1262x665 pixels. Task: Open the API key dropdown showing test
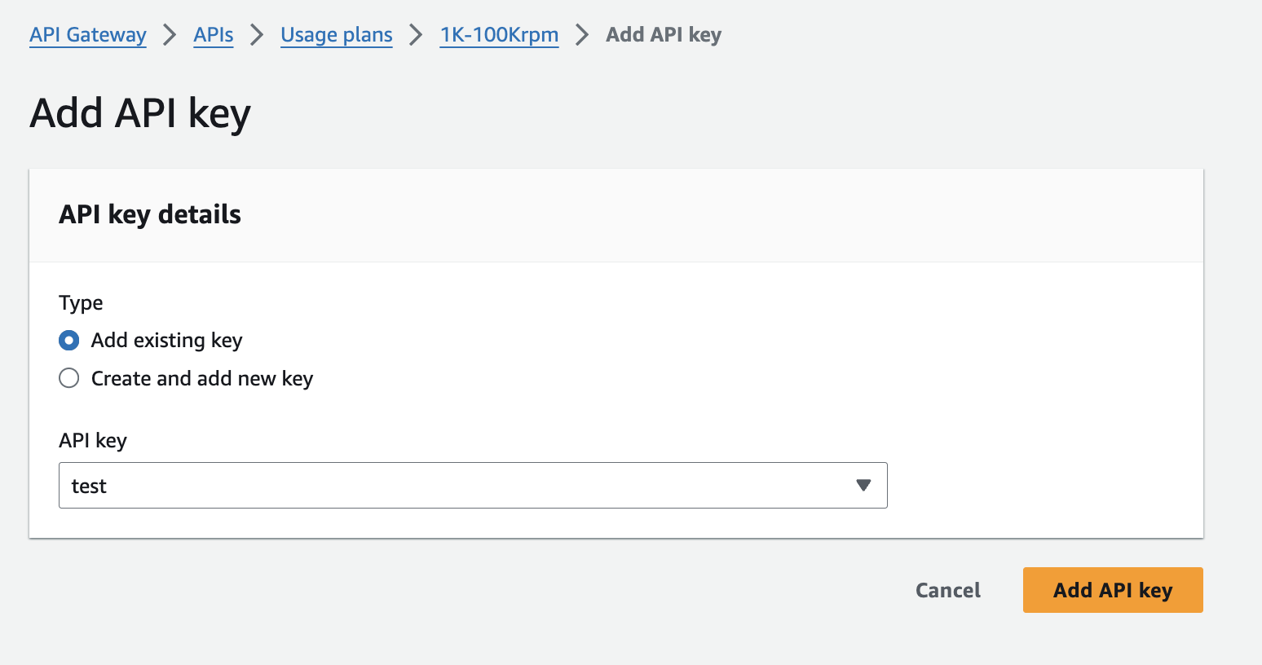pyautogui.click(x=457, y=486)
